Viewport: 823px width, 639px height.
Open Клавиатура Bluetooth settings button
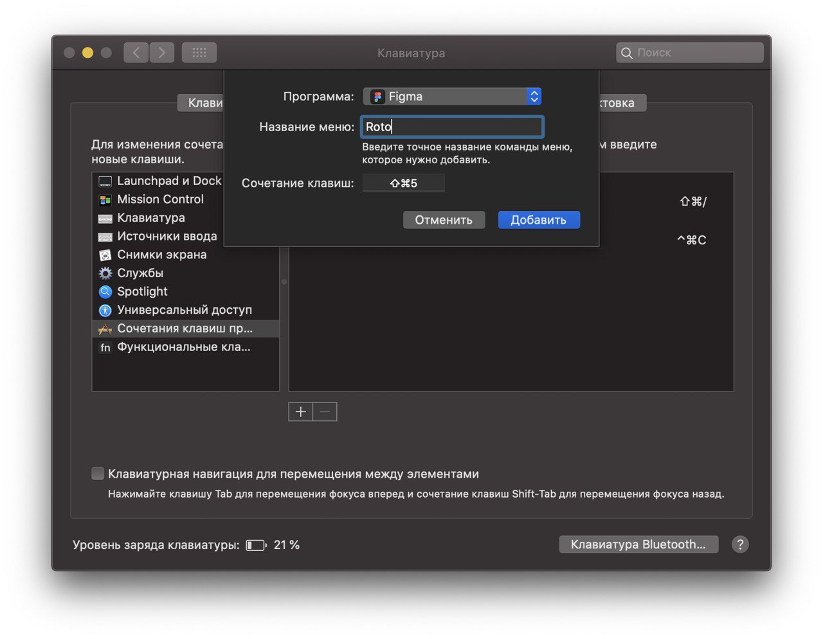tap(638, 544)
